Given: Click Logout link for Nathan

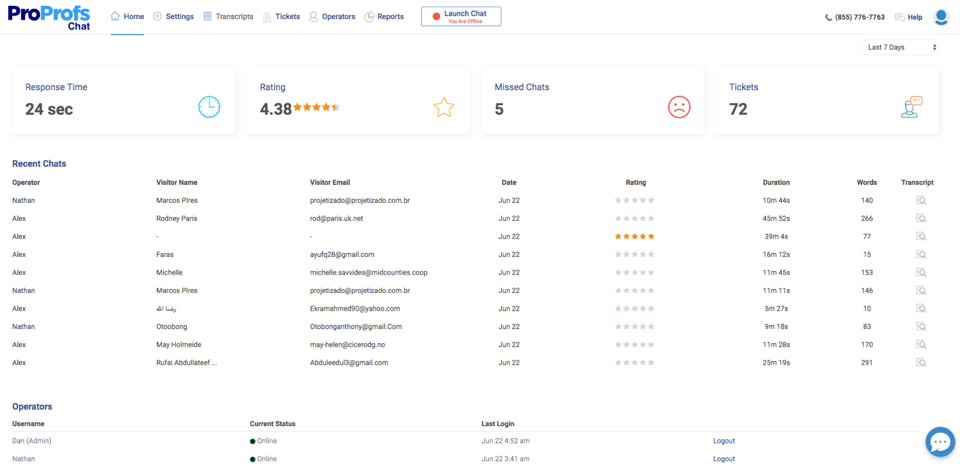Looking at the screenshot, I should [x=723, y=459].
